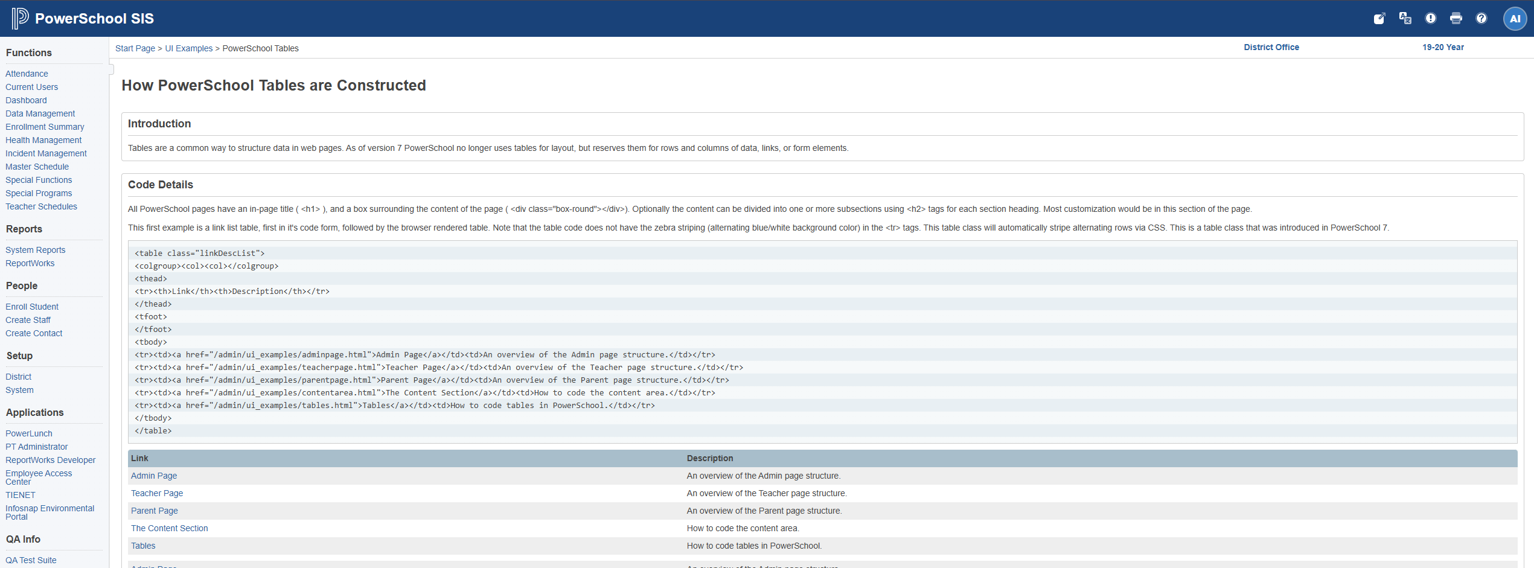Image resolution: width=1534 pixels, height=568 pixels.
Task: Go to Start Page breadcrumb
Action: [x=135, y=48]
